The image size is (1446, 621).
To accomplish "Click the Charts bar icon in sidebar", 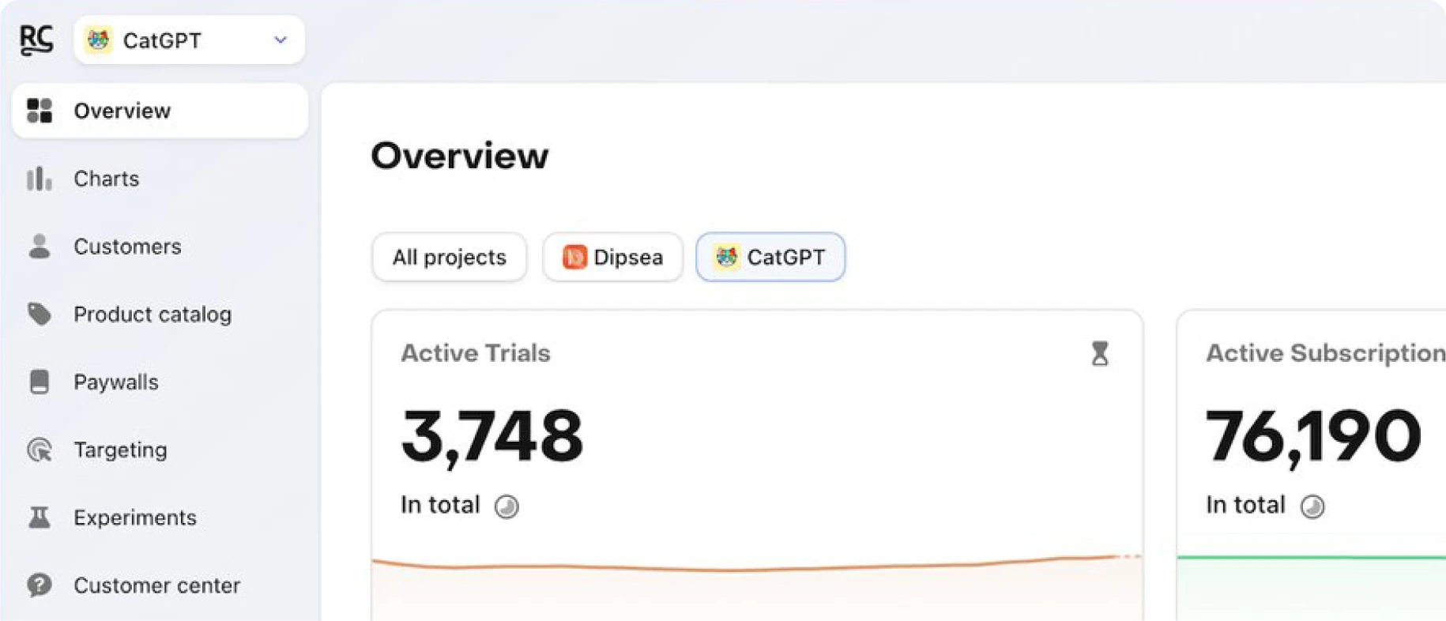I will pyautogui.click(x=39, y=179).
